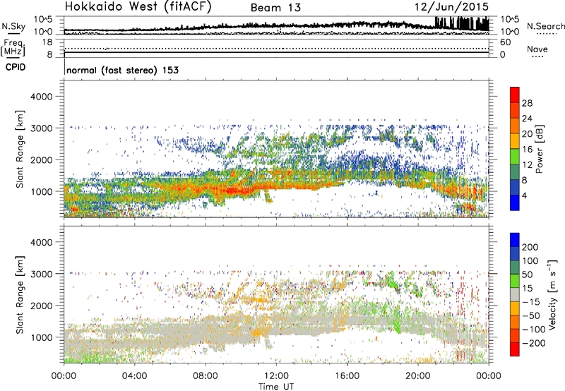Pick the bright blue bottom segment of the power colorbar
Viewport: 565px width, 391px height.
[515, 203]
